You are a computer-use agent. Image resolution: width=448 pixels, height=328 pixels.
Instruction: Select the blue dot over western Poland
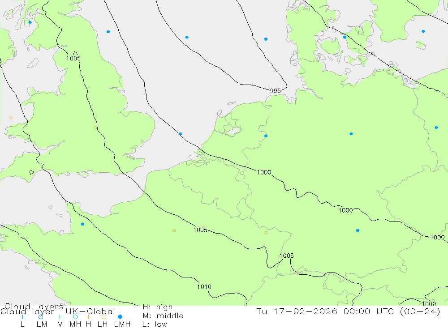436,128
